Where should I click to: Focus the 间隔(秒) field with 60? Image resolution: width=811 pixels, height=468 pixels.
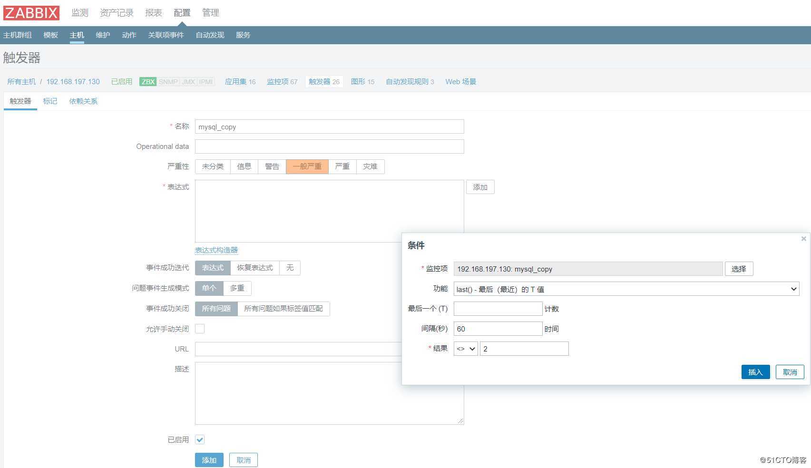(498, 329)
